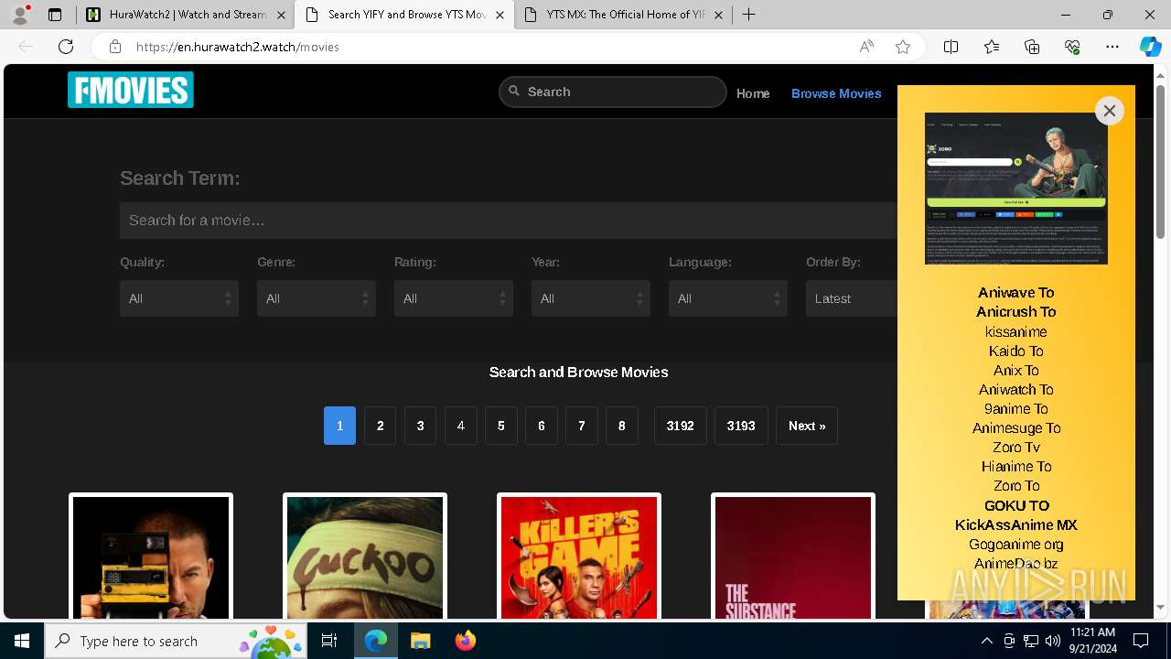The width and height of the screenshot is (1171, 659).
Task: Jump to last page 3193
Action: click(741, 426)
